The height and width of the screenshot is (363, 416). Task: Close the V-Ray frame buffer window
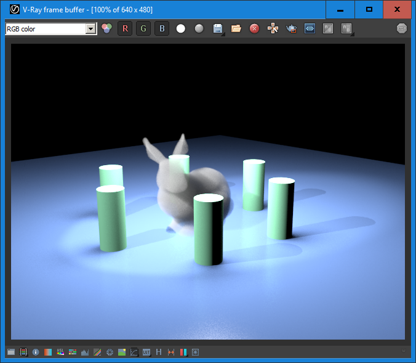click(397, 10)
